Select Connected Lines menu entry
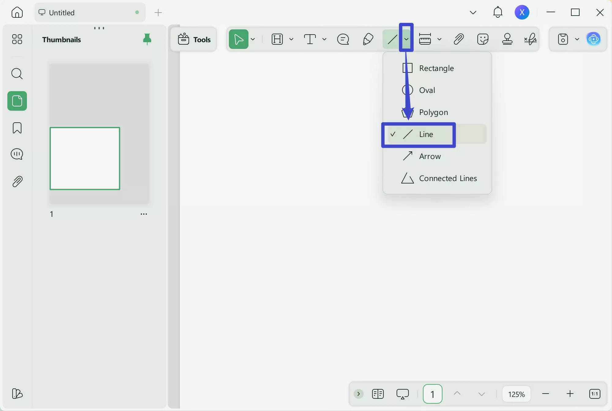Viewport: 612px width, 411px height. click(447, 178)
